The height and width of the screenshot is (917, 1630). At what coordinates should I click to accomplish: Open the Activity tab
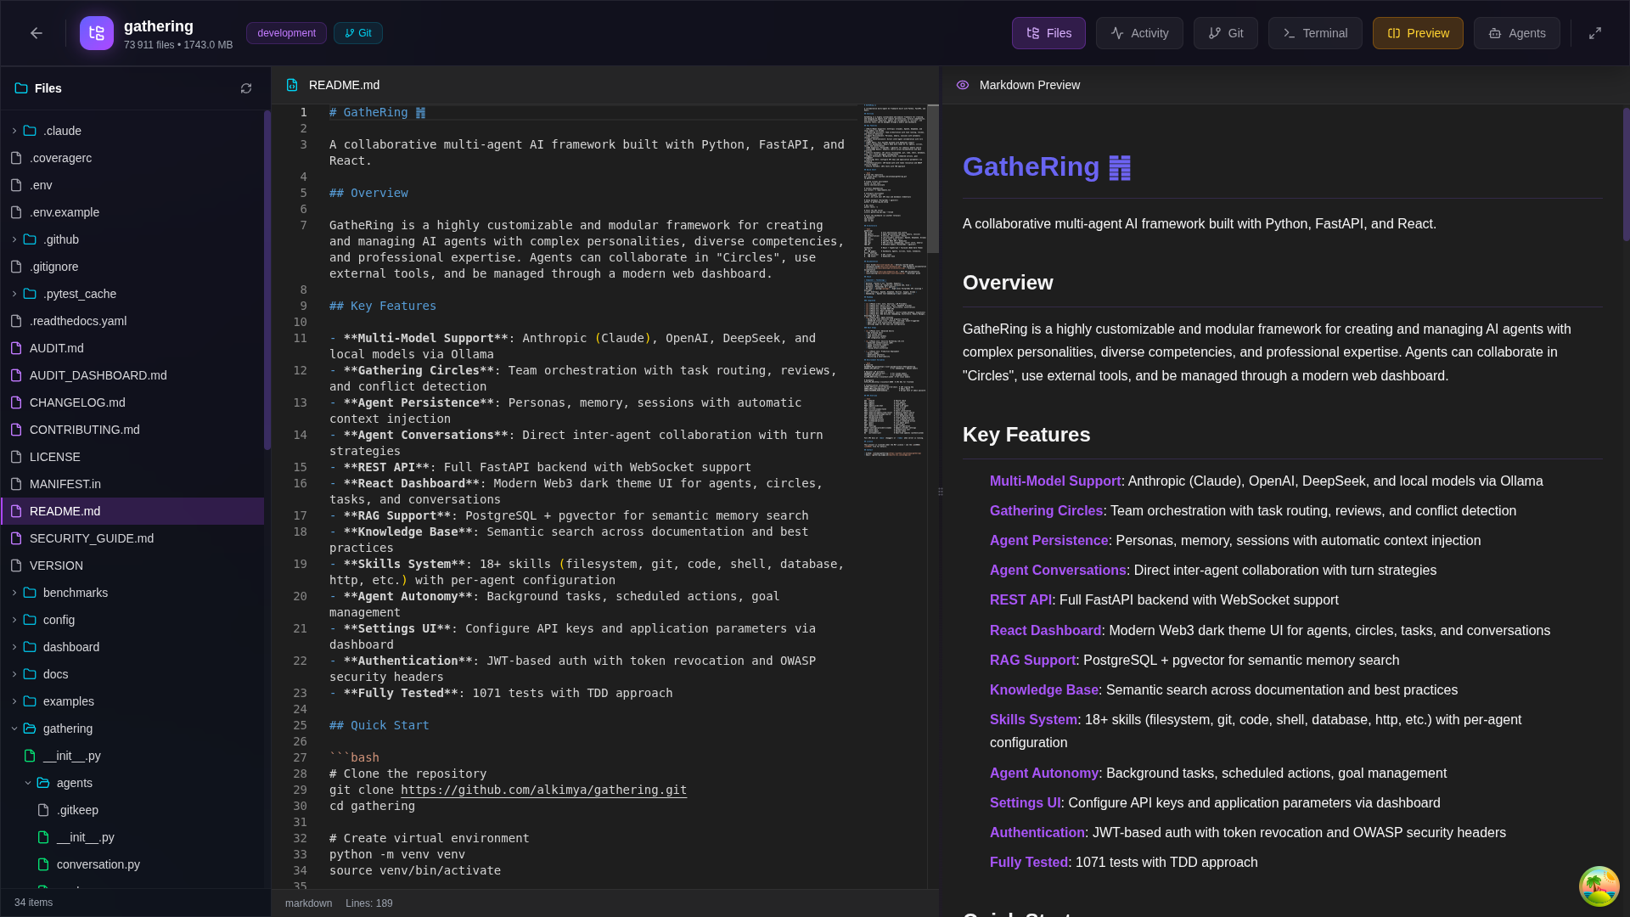(1139, 33)
